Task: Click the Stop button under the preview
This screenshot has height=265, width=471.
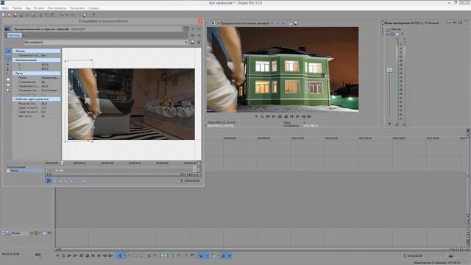Action: tap(286, 116)
